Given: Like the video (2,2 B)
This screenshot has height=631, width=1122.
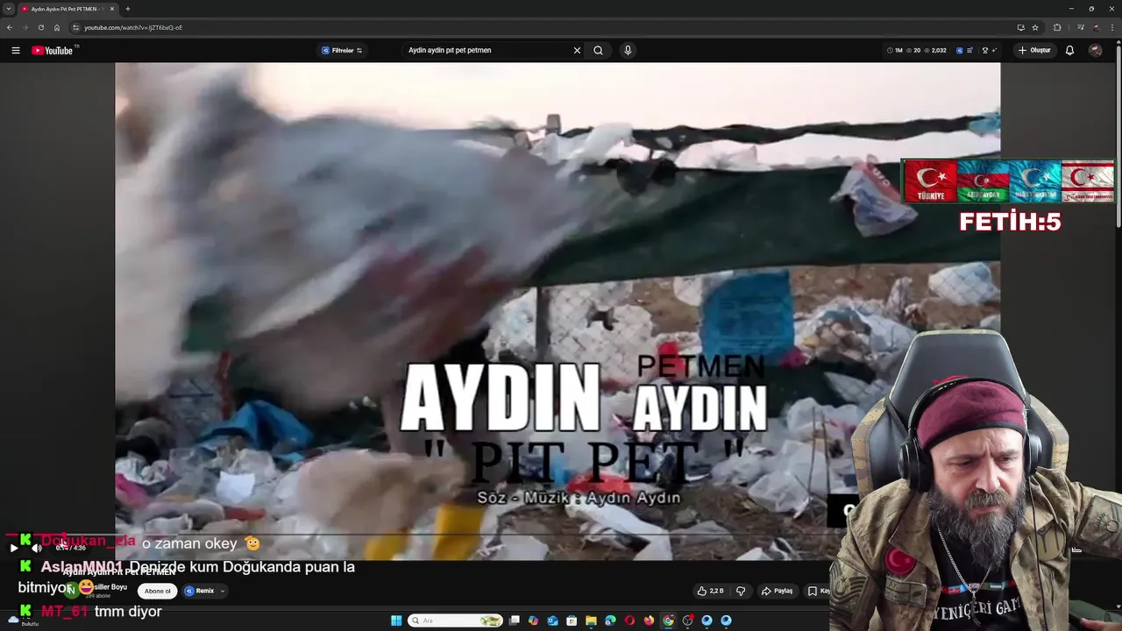Looking at the screenshot, I should tap(710, 591).
